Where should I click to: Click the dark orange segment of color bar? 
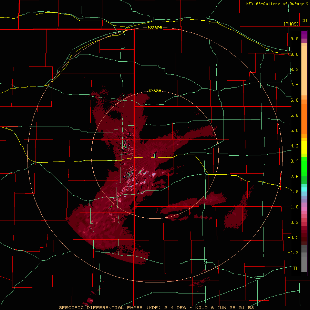click(x=304, y=119)
